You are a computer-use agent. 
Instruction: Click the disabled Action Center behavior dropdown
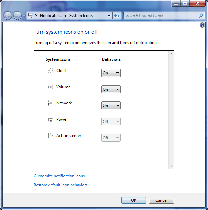111,138
